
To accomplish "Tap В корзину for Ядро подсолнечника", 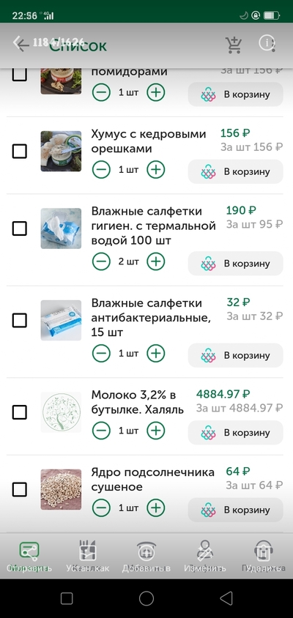I will 235,510.
